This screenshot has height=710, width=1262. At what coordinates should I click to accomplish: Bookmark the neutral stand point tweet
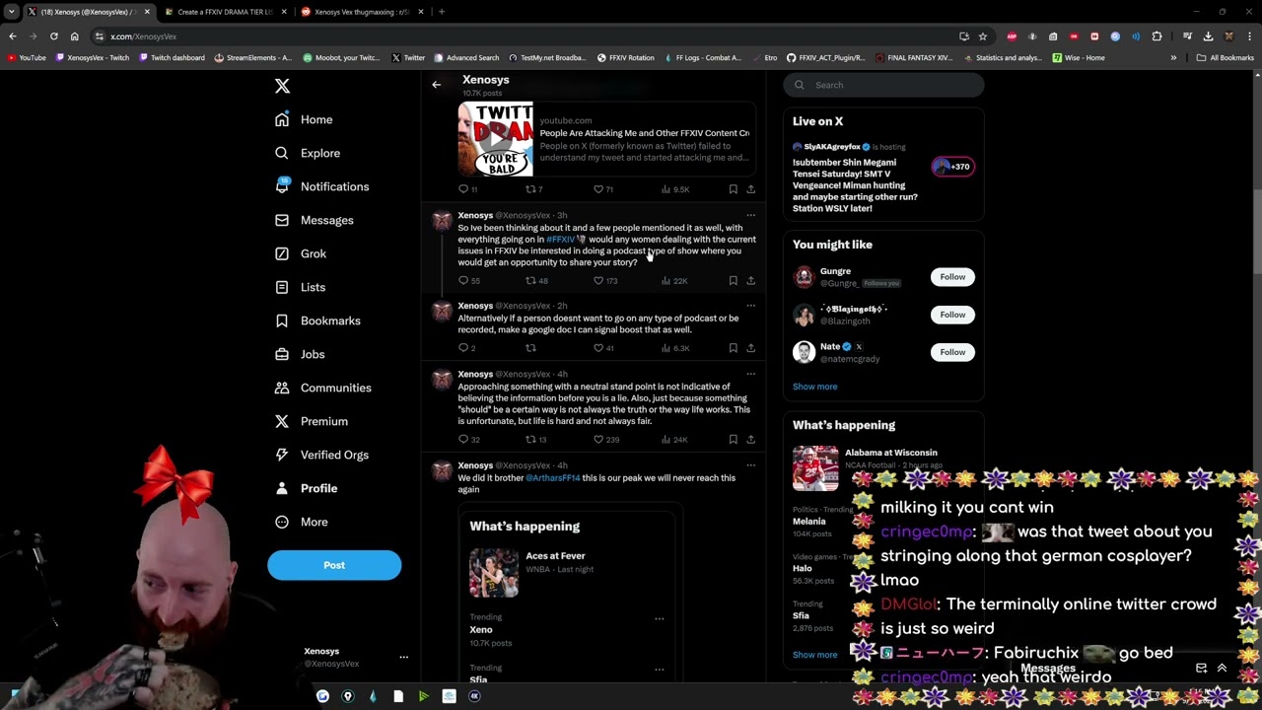(x=733, y=440)
